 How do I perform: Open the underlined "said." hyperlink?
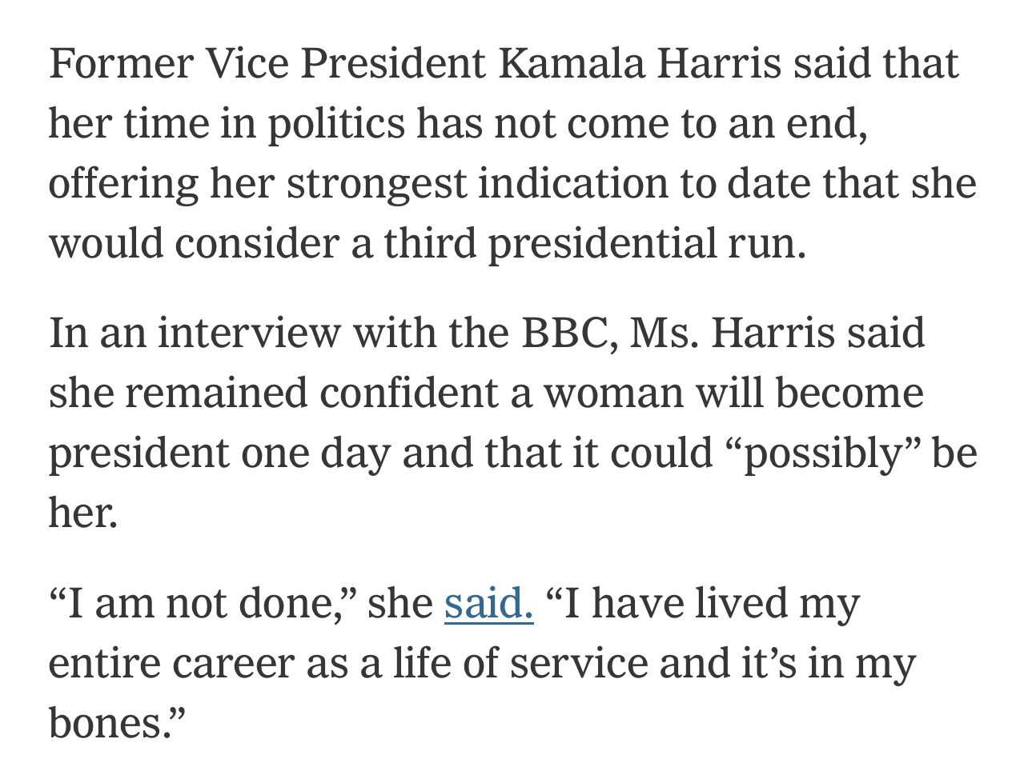click(488, 604)
